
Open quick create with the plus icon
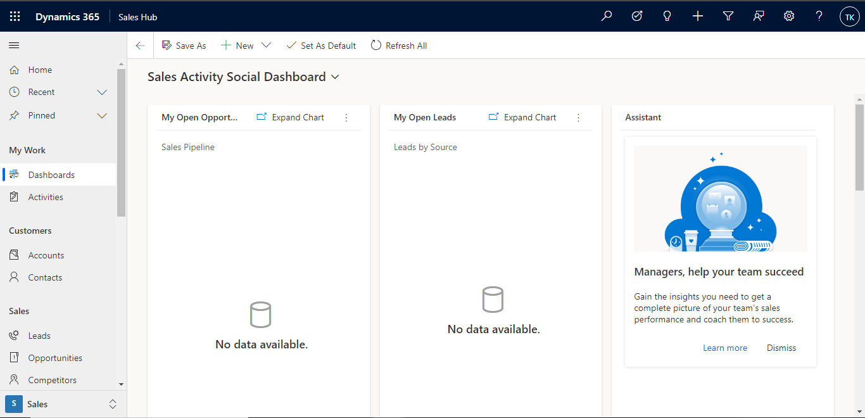[697, 16]
